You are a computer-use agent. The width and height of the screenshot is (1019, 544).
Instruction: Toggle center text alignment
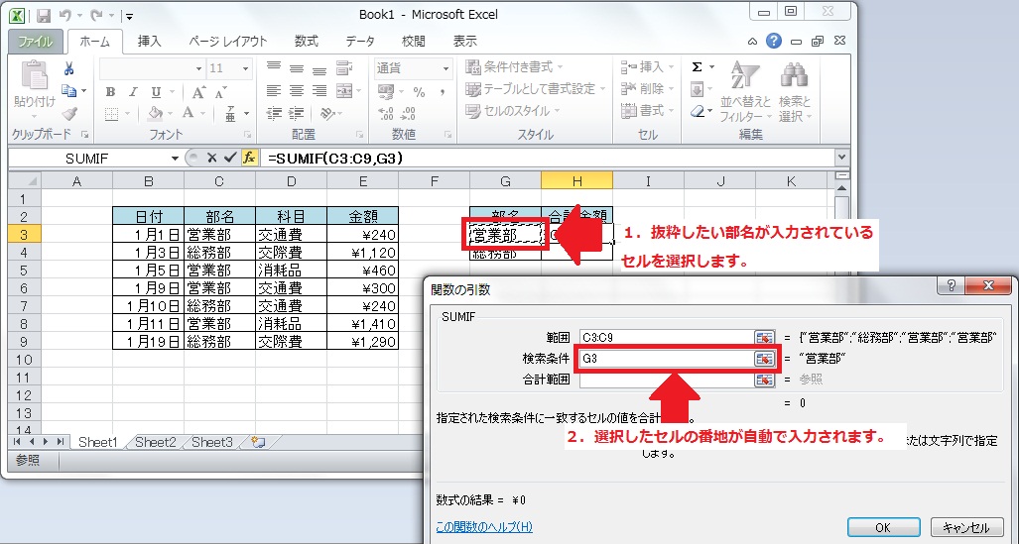point(297,91)
